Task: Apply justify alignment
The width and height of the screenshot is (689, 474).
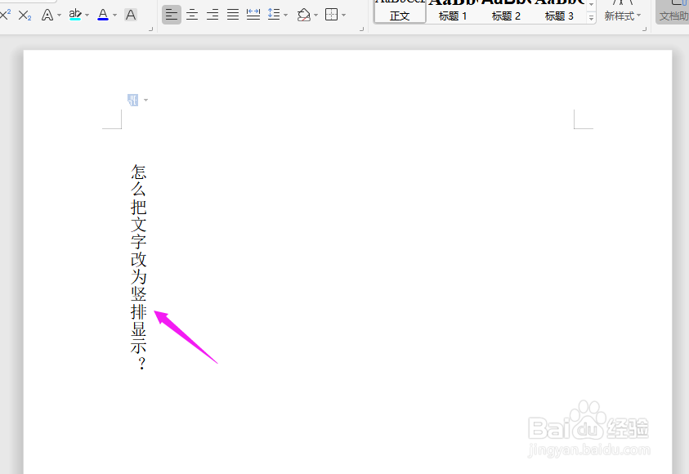Action: (x=232, y=14)
